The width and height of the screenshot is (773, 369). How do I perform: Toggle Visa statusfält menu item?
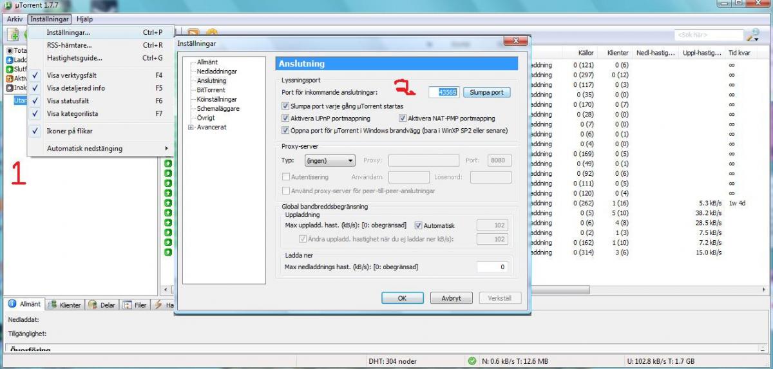(100, 101)
